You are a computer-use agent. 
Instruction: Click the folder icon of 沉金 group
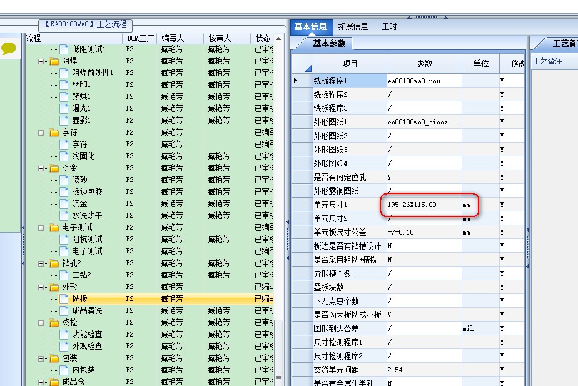[x=54, y=168]
